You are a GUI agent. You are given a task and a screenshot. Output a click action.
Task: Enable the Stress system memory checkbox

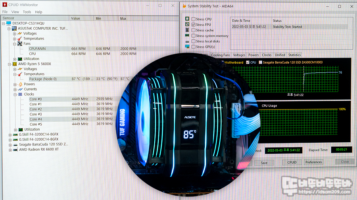click(194, 36)
